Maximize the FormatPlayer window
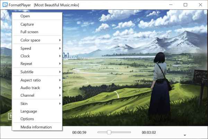This screenshot has width=208, height=139. coord(185,5)
